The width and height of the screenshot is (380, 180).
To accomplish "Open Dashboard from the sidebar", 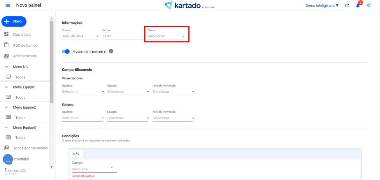I will click(x=22, y=34).
